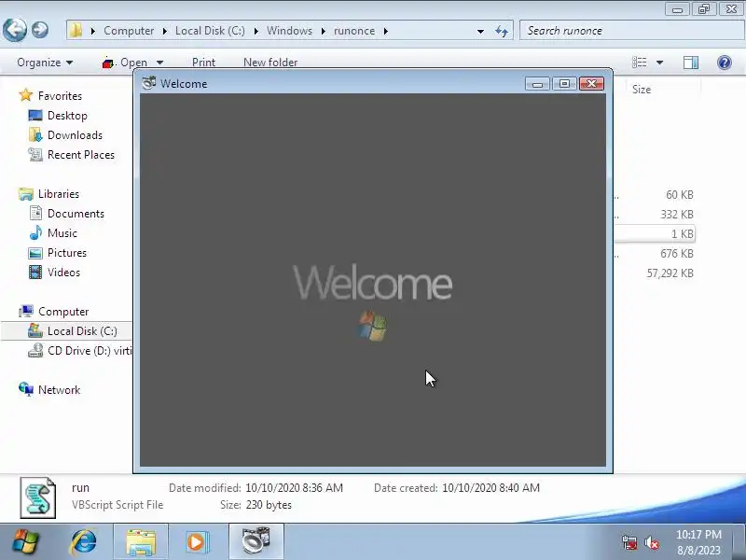Viewport: 746px width, 560px height.
Task: Open the Pictures library
Action: [x=58, y=253]
